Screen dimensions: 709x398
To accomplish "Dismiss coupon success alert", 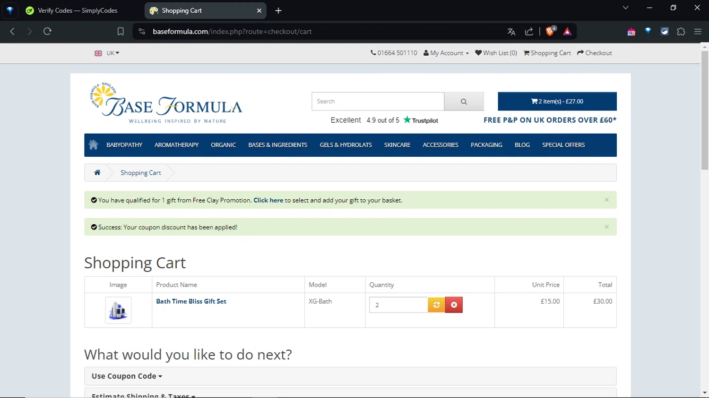I will tap(606, 227).
